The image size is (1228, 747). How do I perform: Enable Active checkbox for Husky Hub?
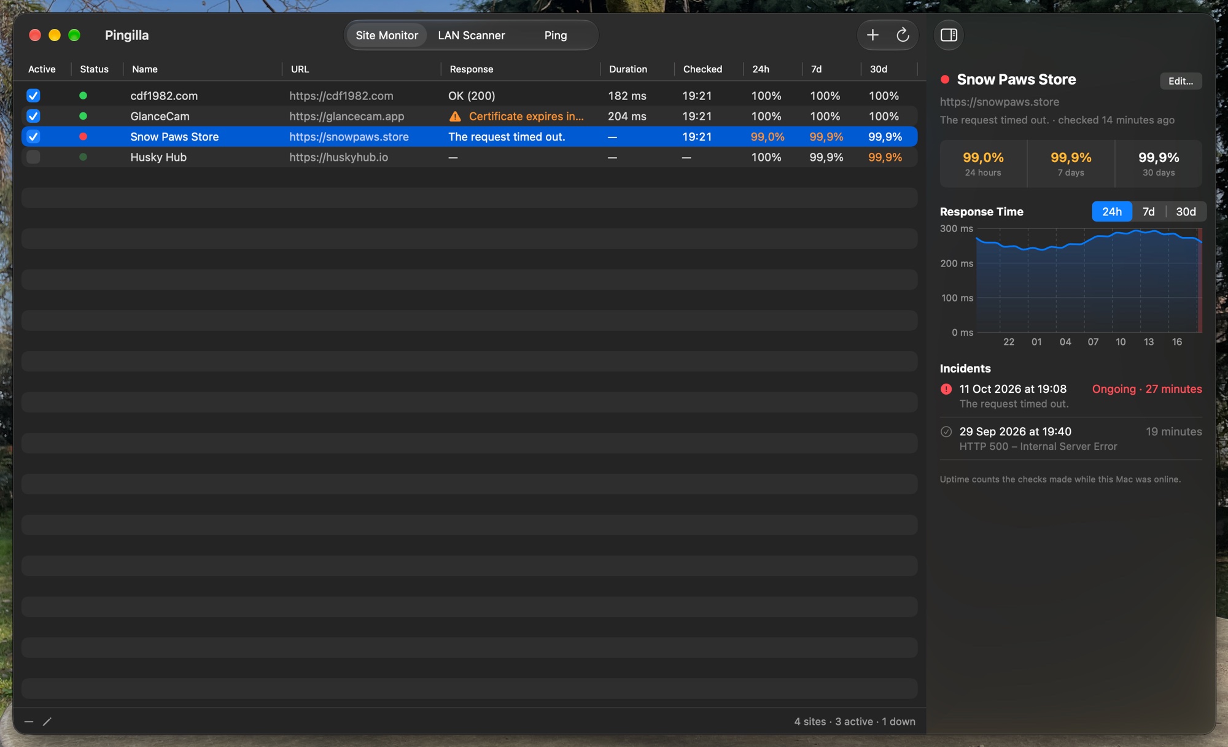(33, 157)
